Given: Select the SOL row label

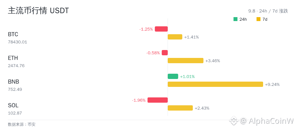Looking at the screenshot, I should pyautogui.click(x=13, y=105).
